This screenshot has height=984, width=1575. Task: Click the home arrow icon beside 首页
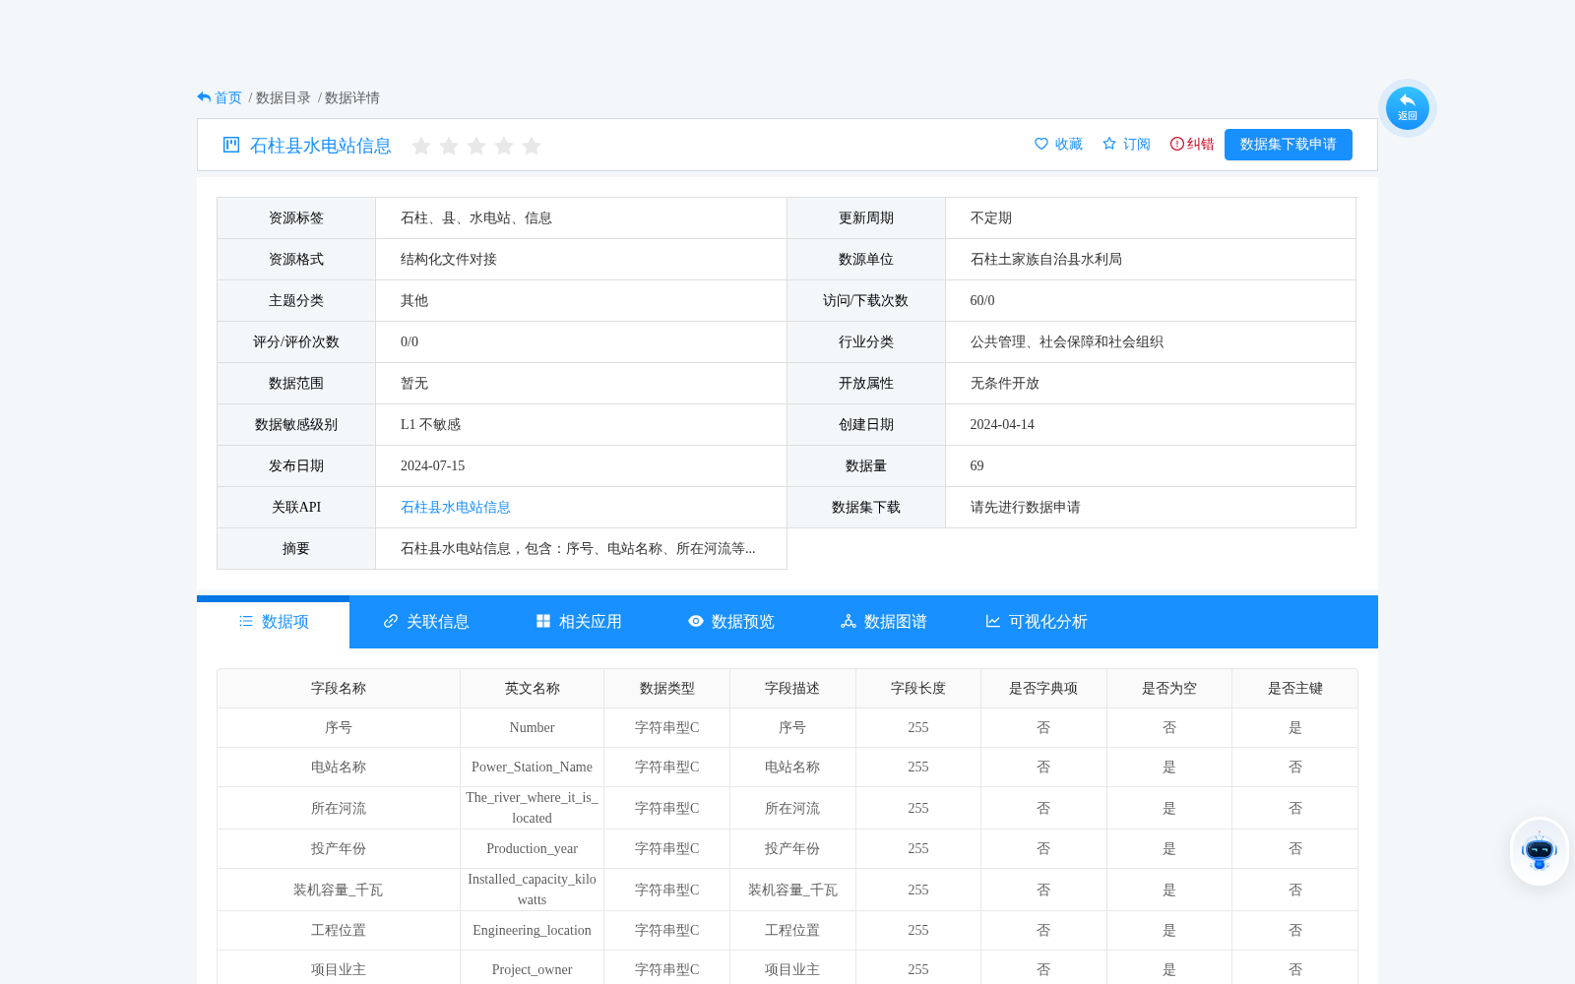tap(204, 97)
